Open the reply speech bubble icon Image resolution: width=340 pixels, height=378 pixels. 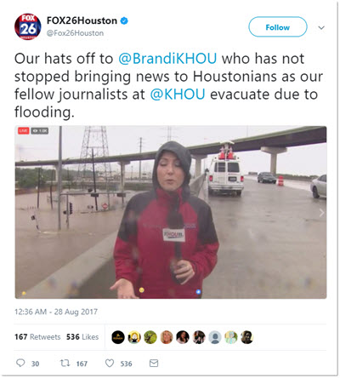[x=20, y=363]
